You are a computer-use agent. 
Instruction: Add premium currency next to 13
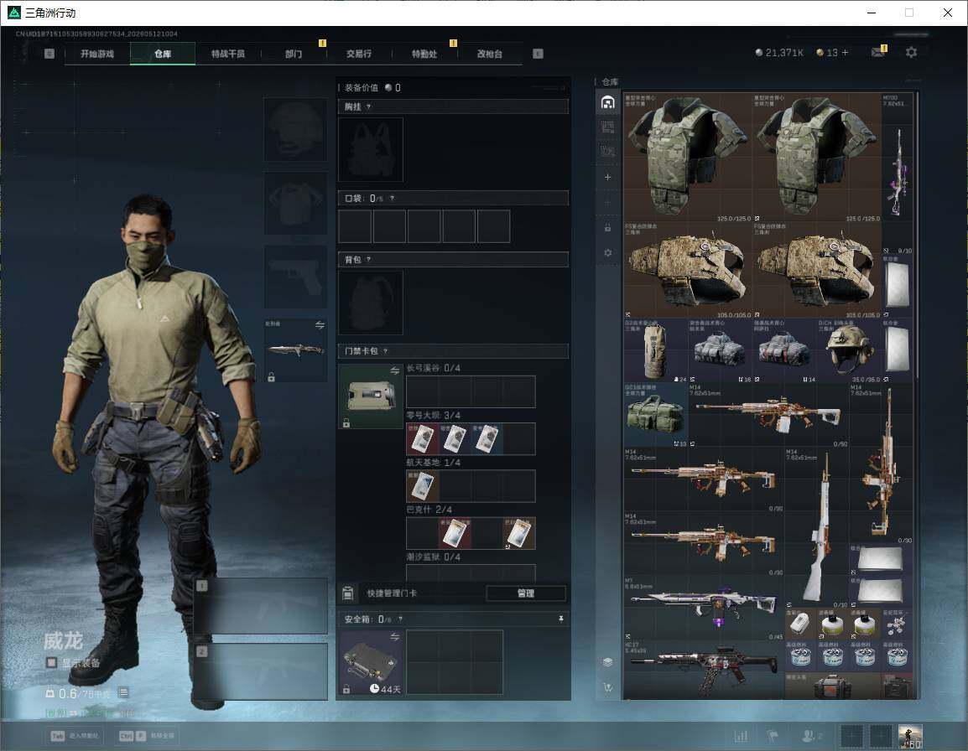(x=846, y=53)
